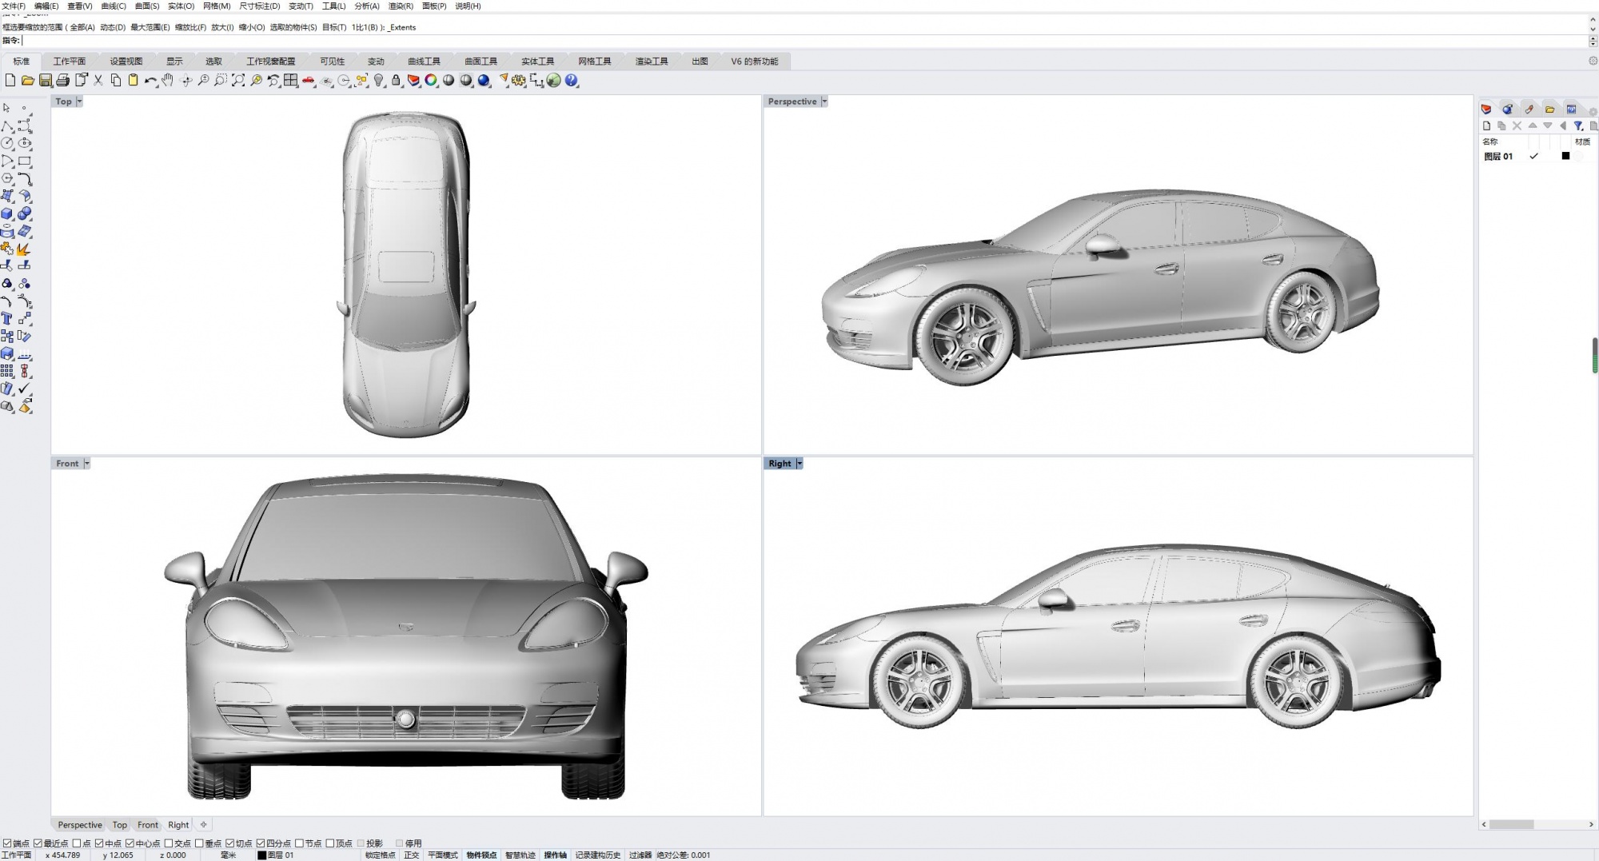This screenshot has width=1599, height=861.
Task: Click the New file icon in toolbar
Action: [10, 80]
